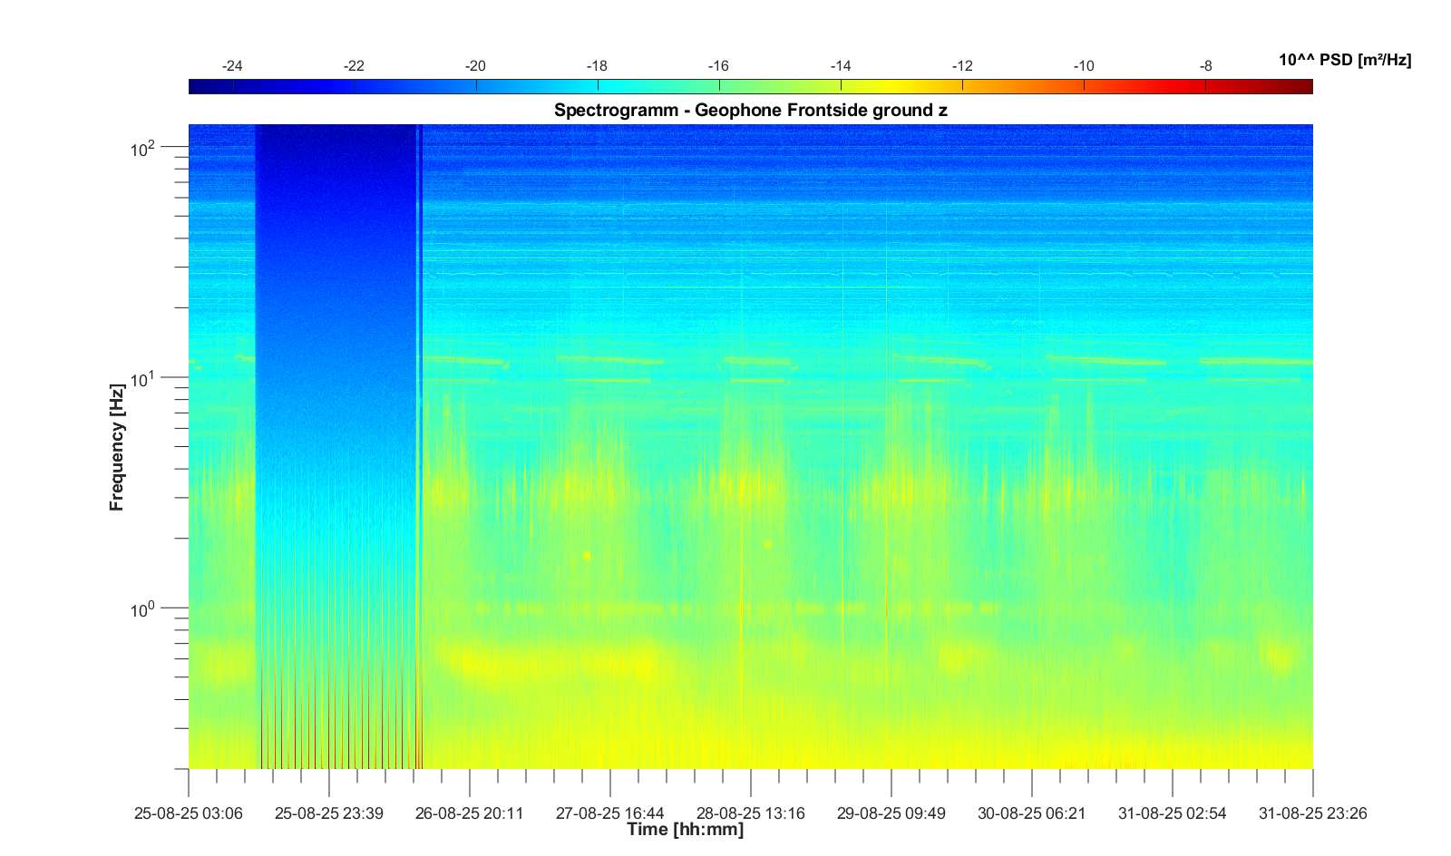Click the colorbar tick label -10
The image size is (1451, 856).
pyautogui.click(x=1084, y=66)
